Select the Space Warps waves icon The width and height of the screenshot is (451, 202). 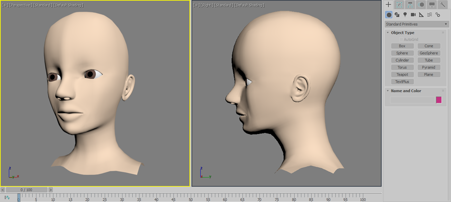pyautogui.click(x=429, y=15)
